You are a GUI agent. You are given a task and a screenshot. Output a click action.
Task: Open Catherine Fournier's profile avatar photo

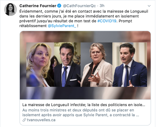(x=10, y=9)
